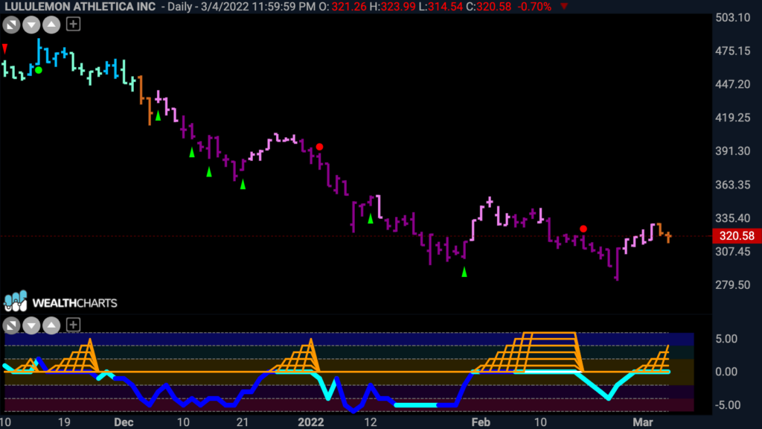Click the Daily timeframe text in header
This screenshot has width=762, height=429.
point(180,7)
